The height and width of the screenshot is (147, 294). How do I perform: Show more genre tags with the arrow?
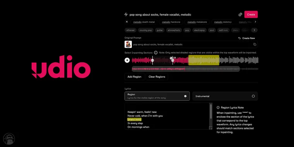pyautogui.click(x=254, y=30)
